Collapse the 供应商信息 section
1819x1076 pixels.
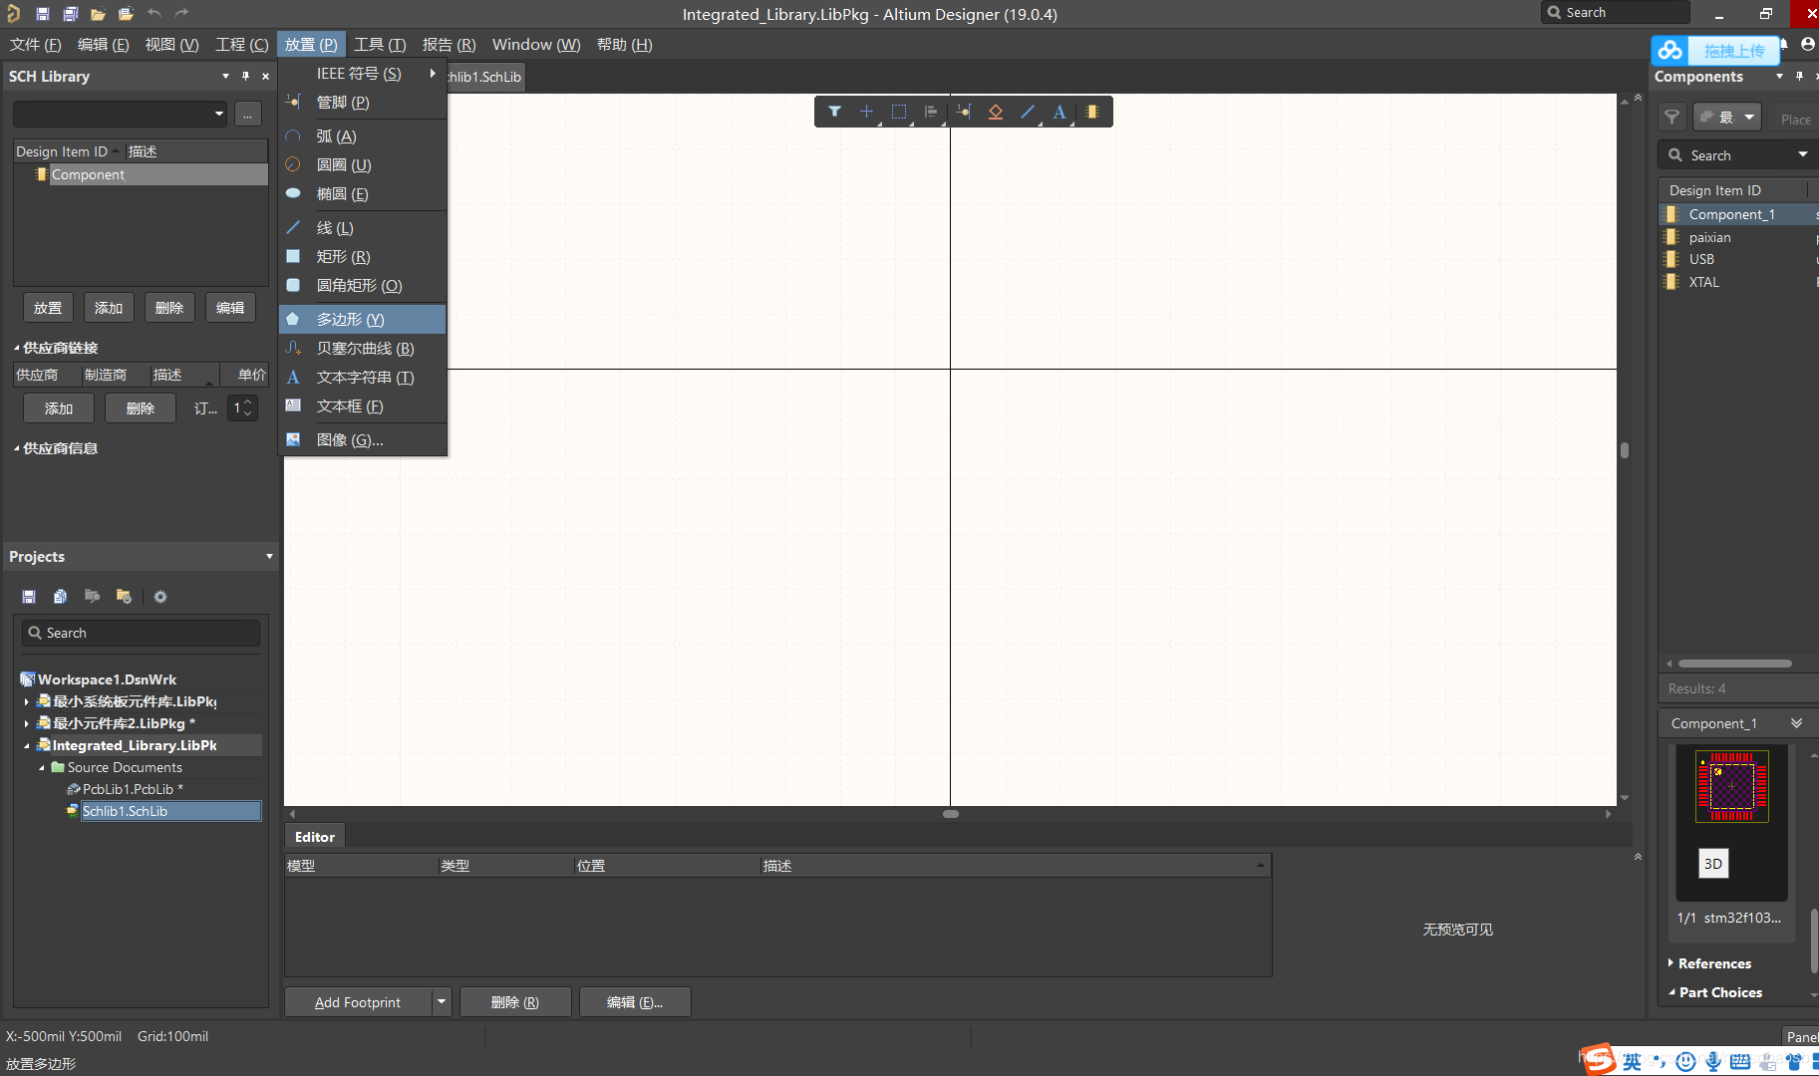point(17,448)
